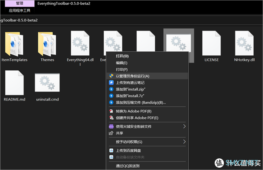This screenshot has height=170, width=263.
Task: Select 上传到有道云笔记 menu entry
Action: tap(147, 83)
